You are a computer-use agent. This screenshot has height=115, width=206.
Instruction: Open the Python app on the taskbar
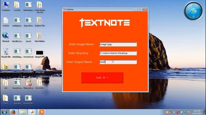(32, 112)
